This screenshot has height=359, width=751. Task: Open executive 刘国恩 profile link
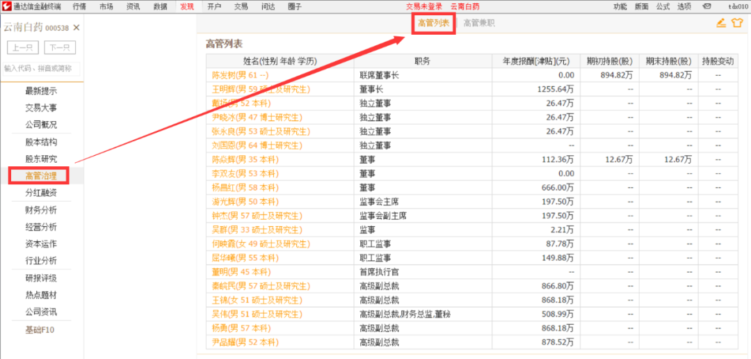click(x=257, y=145)
